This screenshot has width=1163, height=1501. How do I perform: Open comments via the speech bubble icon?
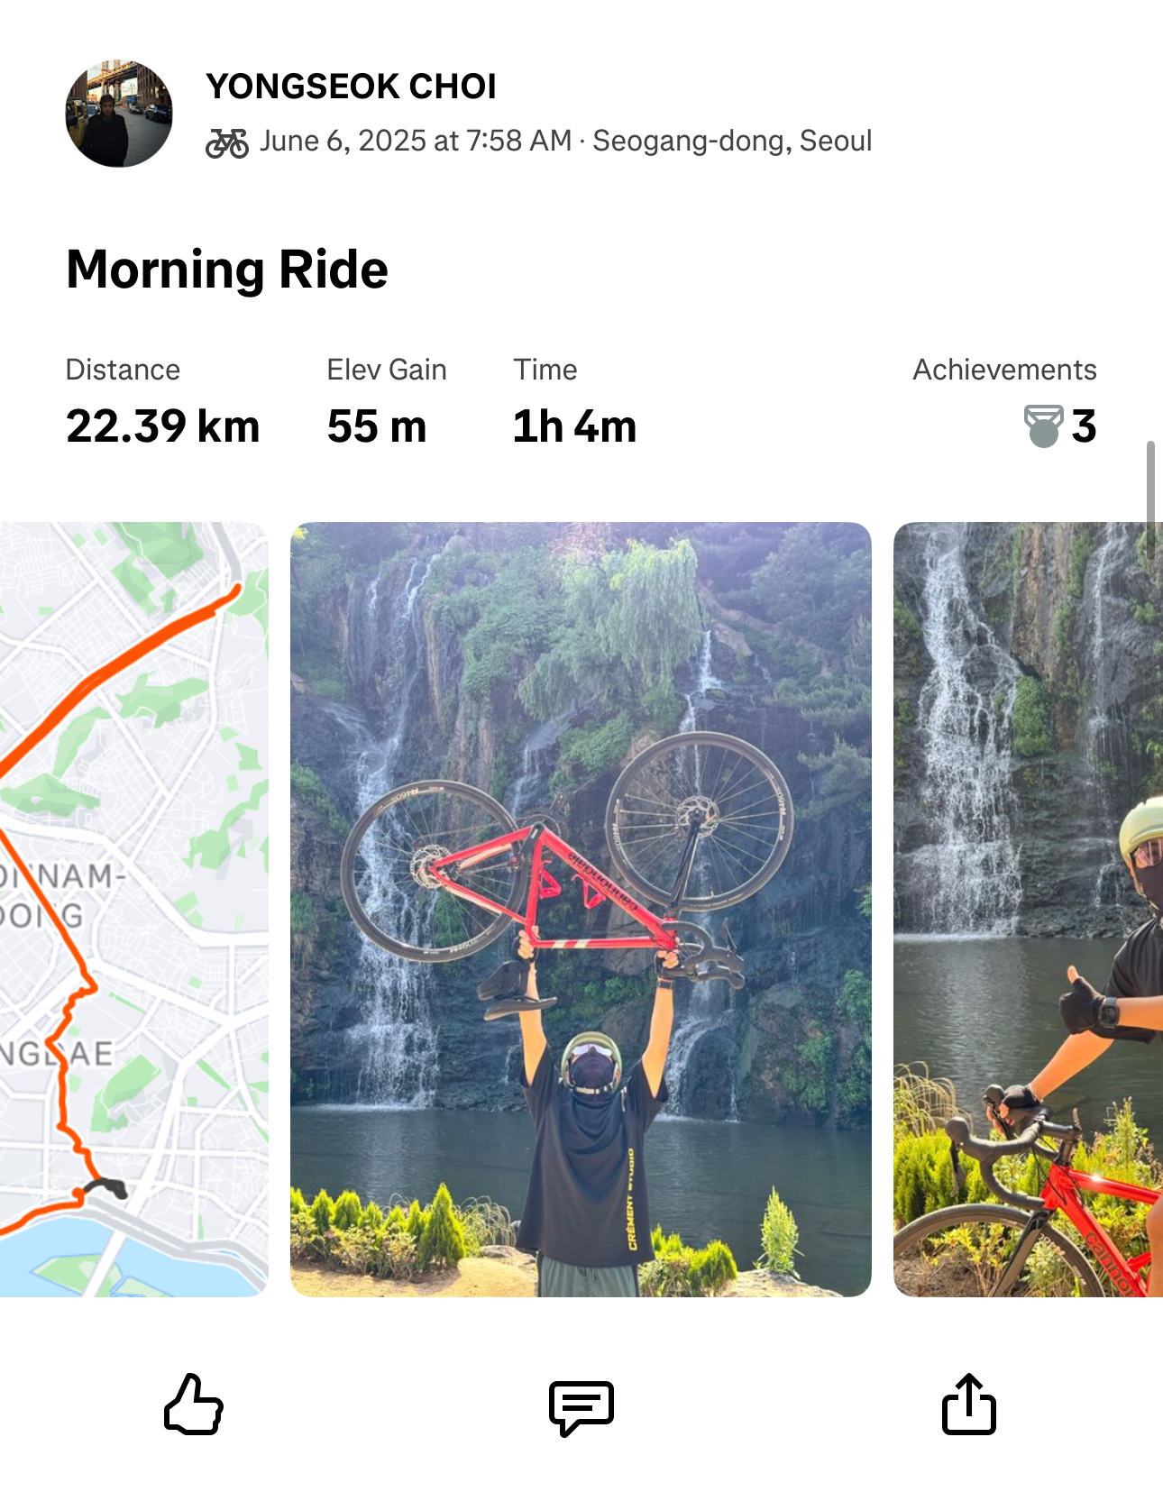581,1407
